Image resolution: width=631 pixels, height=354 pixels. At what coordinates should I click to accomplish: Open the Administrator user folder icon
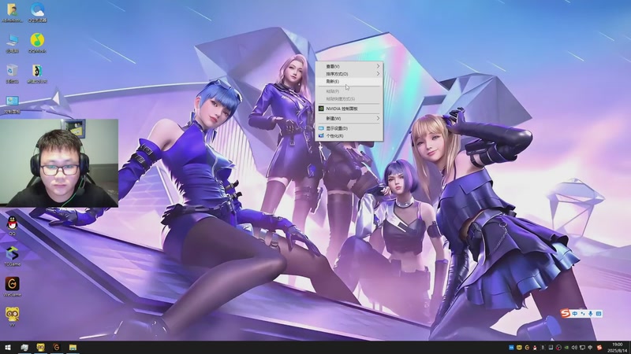coord(12,13)
